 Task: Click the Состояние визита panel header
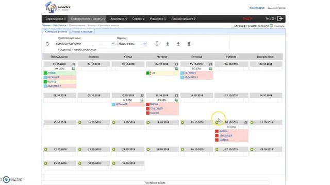pos(156,183)
